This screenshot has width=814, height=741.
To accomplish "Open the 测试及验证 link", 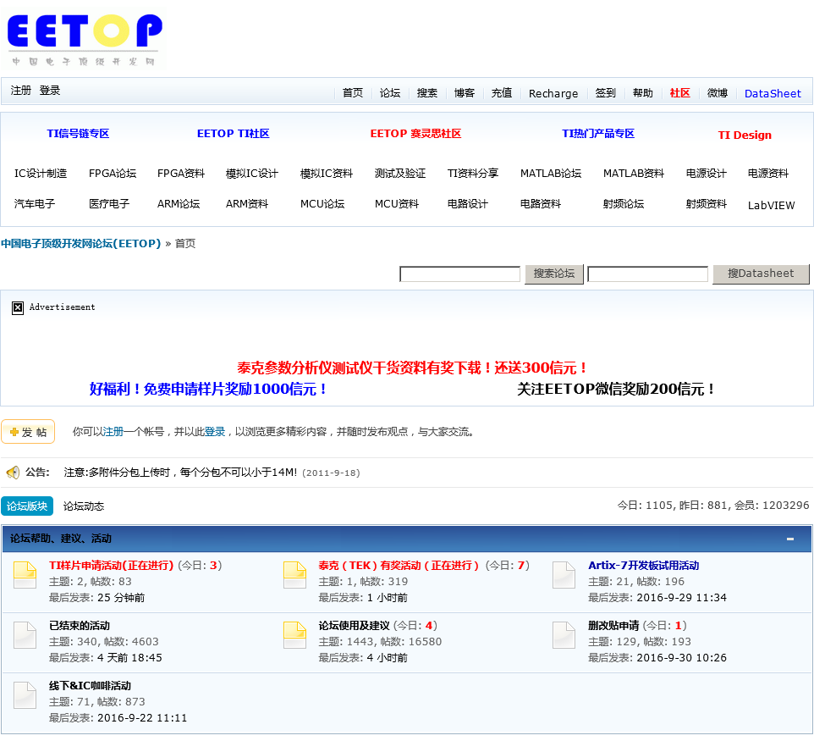I will (x=399, y=174).
